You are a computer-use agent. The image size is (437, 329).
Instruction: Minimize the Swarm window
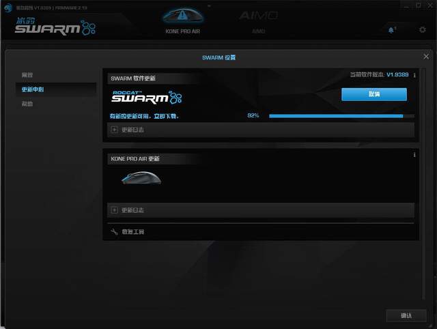click(x=407, y=5)
